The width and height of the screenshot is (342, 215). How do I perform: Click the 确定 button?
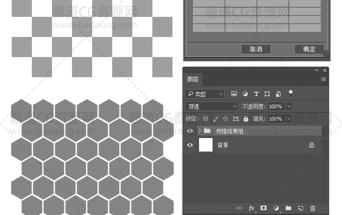(x=309, y=49)
